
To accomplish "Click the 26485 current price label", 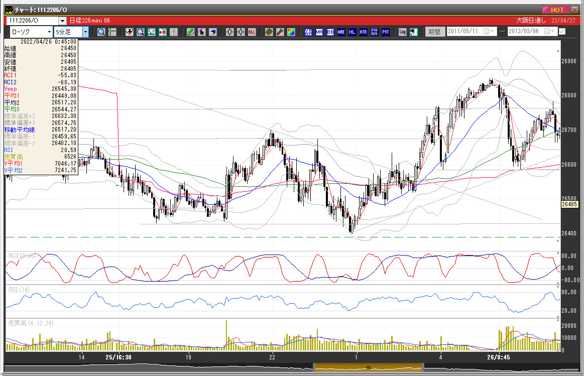I will (x=569, y=204).
